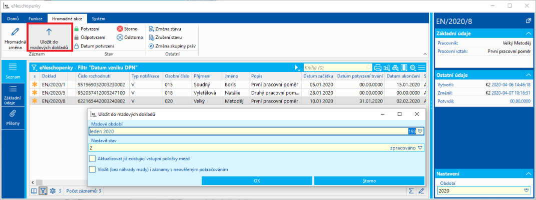Open the Základní údaje sidebar view
This screenshot has height=200, width=536.
[x=13, y=94]
